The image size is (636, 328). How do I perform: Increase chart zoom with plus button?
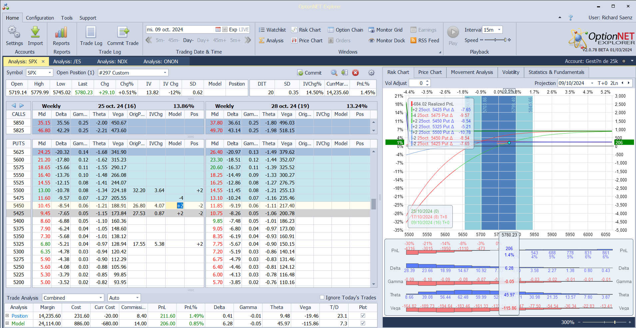[x=630, y=322]
